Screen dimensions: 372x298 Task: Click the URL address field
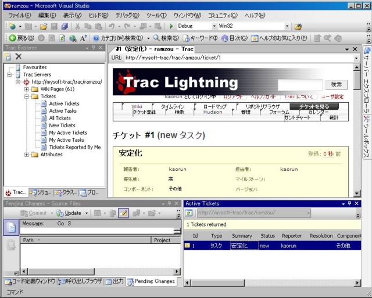[x=239, y=58]
